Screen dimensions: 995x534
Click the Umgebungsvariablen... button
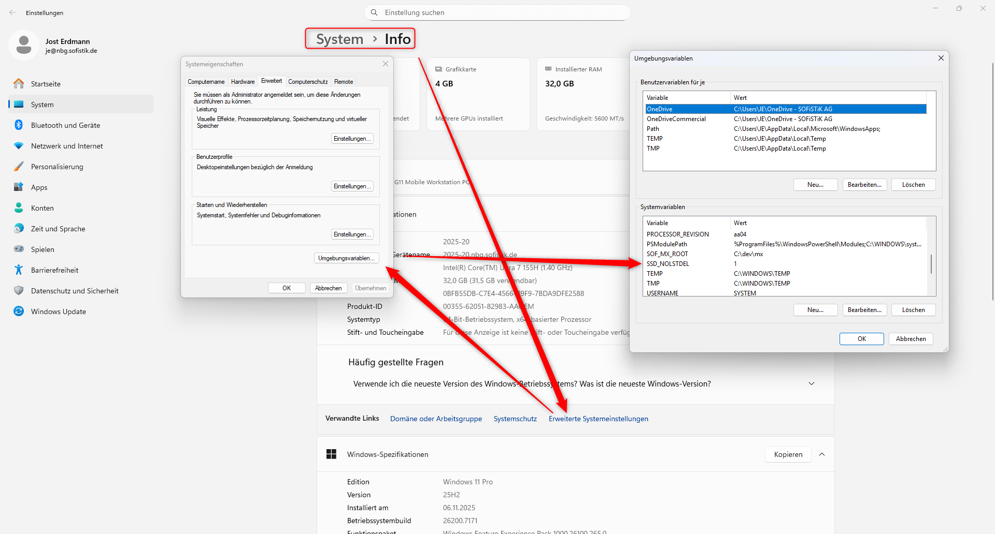point(346,258)
